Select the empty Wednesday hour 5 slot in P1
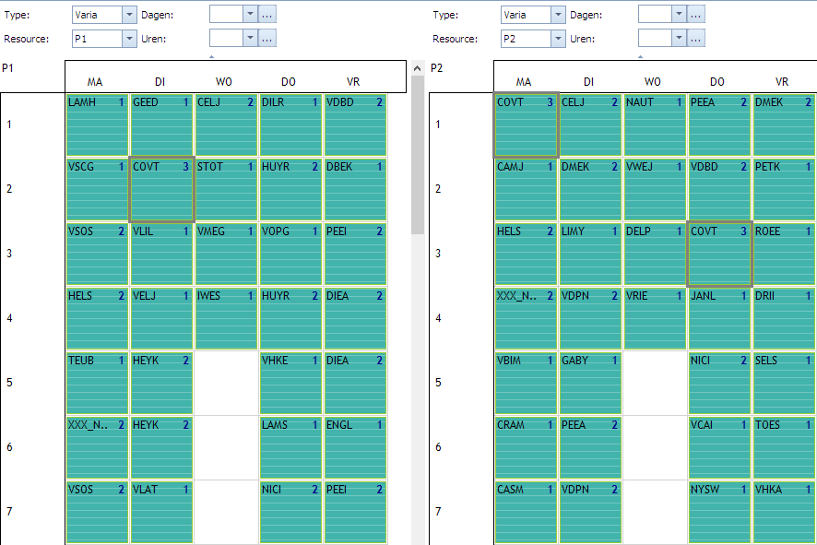The height and width of the screenshot is (545, 817). pos(226,384)
